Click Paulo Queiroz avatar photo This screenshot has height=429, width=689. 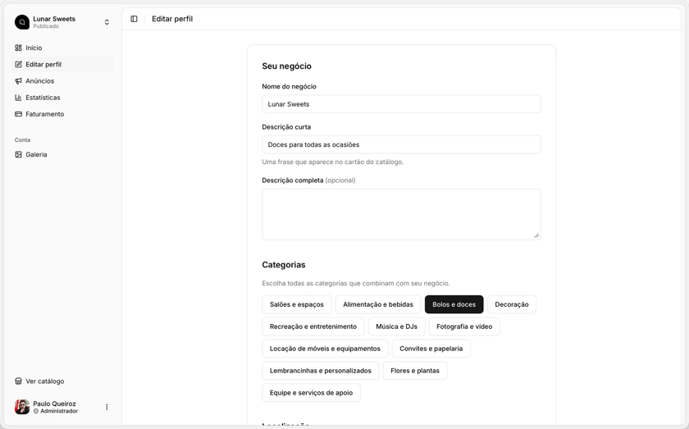point(22,407)
